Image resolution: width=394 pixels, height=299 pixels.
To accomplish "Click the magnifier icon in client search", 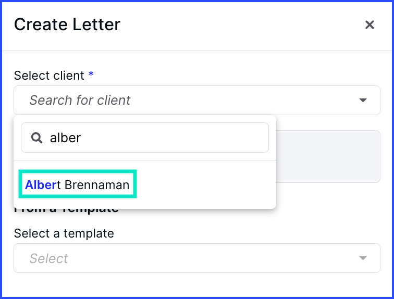I will point(36,138).
